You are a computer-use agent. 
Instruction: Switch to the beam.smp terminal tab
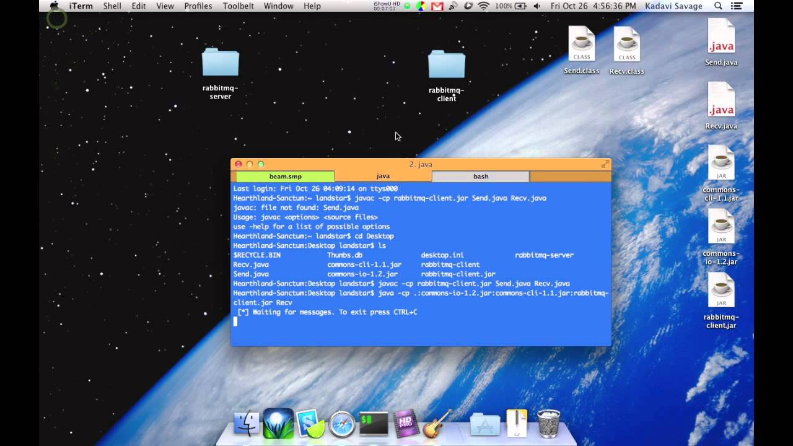[285, 177]
